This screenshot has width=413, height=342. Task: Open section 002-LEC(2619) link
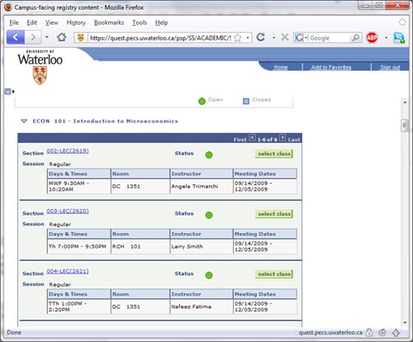pyautogui.click(x=68, y=150)
